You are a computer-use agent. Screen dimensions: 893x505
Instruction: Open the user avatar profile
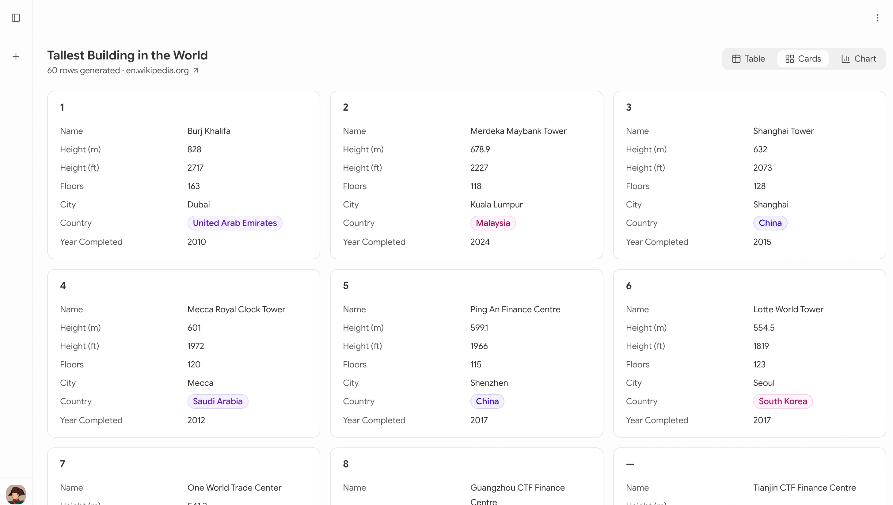16,494
